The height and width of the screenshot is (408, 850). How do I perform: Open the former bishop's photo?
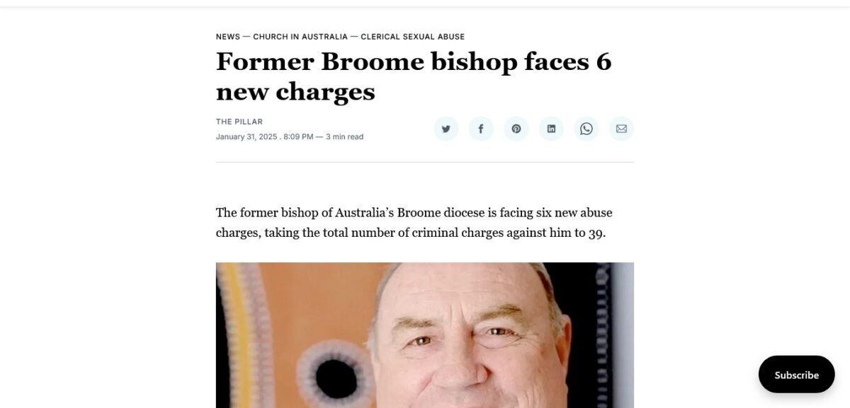click(425, 335)
